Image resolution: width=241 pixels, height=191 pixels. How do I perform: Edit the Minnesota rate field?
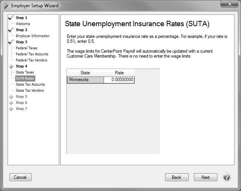[119, 80]
